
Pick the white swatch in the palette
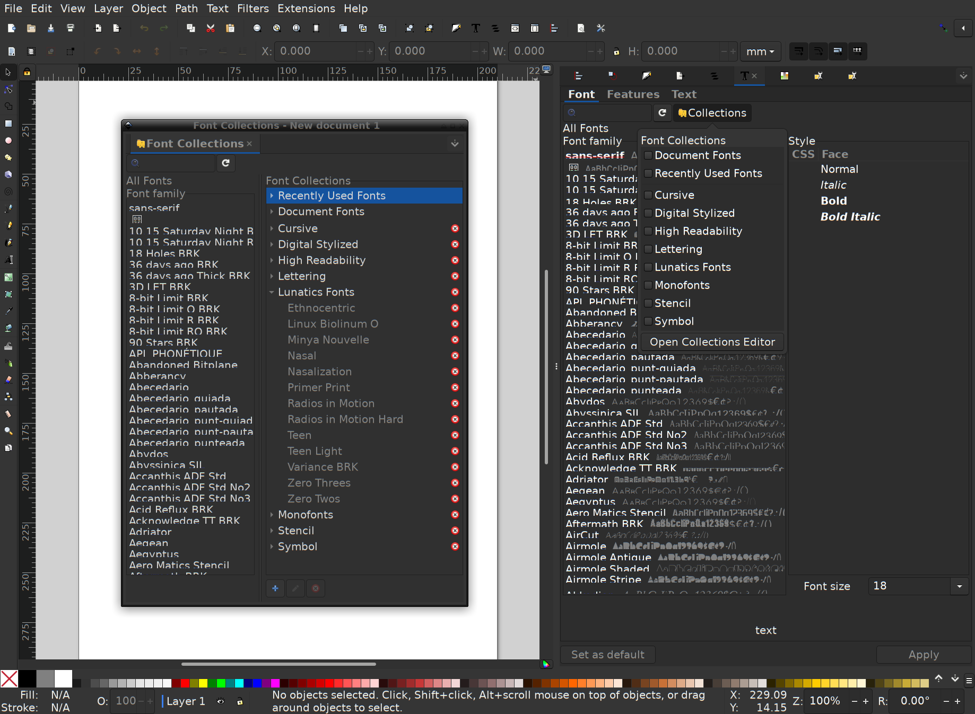click(x=63, y=678)
